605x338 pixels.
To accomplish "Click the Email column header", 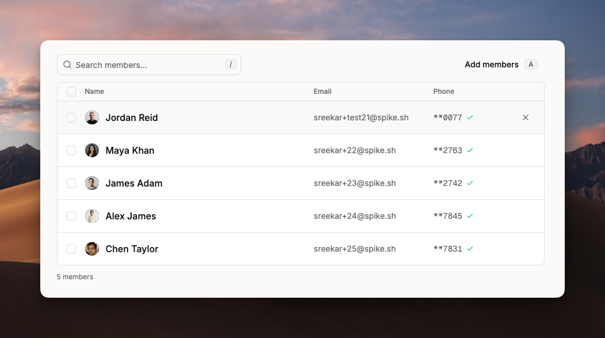I will point(323,92).
